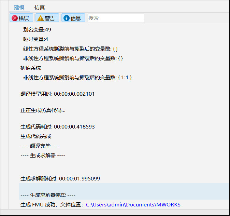Image resolution: width=230 pixels, height=216 pixels.
Task: Toggle the 警告 warning filter
Action: click(47, 18)
